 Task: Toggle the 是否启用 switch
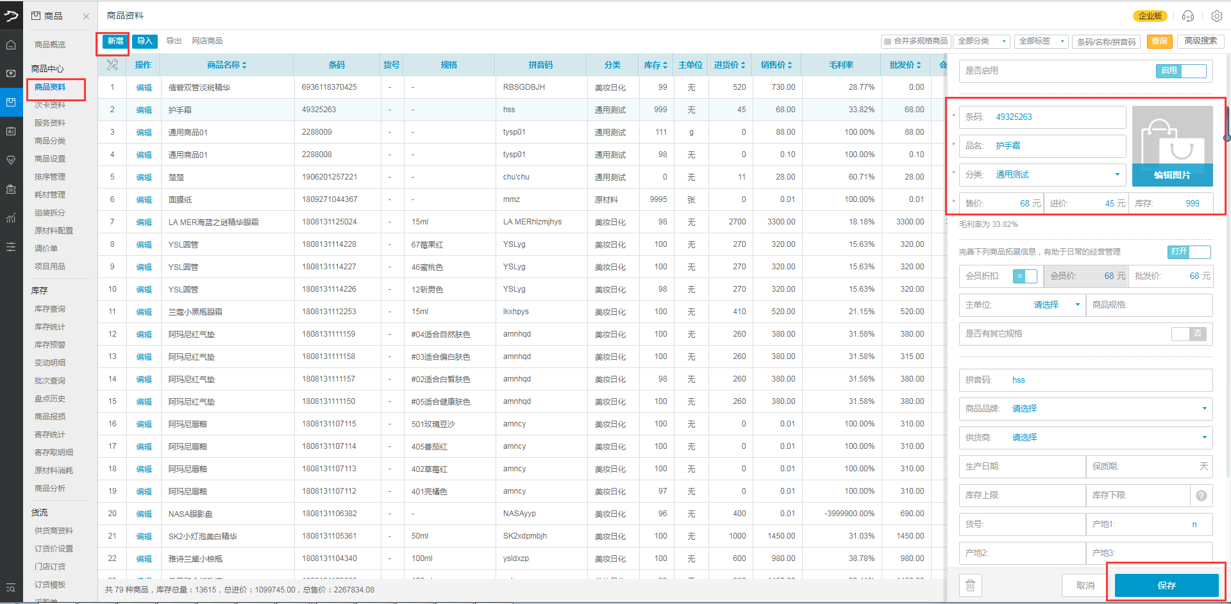[x=1181, y=71]
